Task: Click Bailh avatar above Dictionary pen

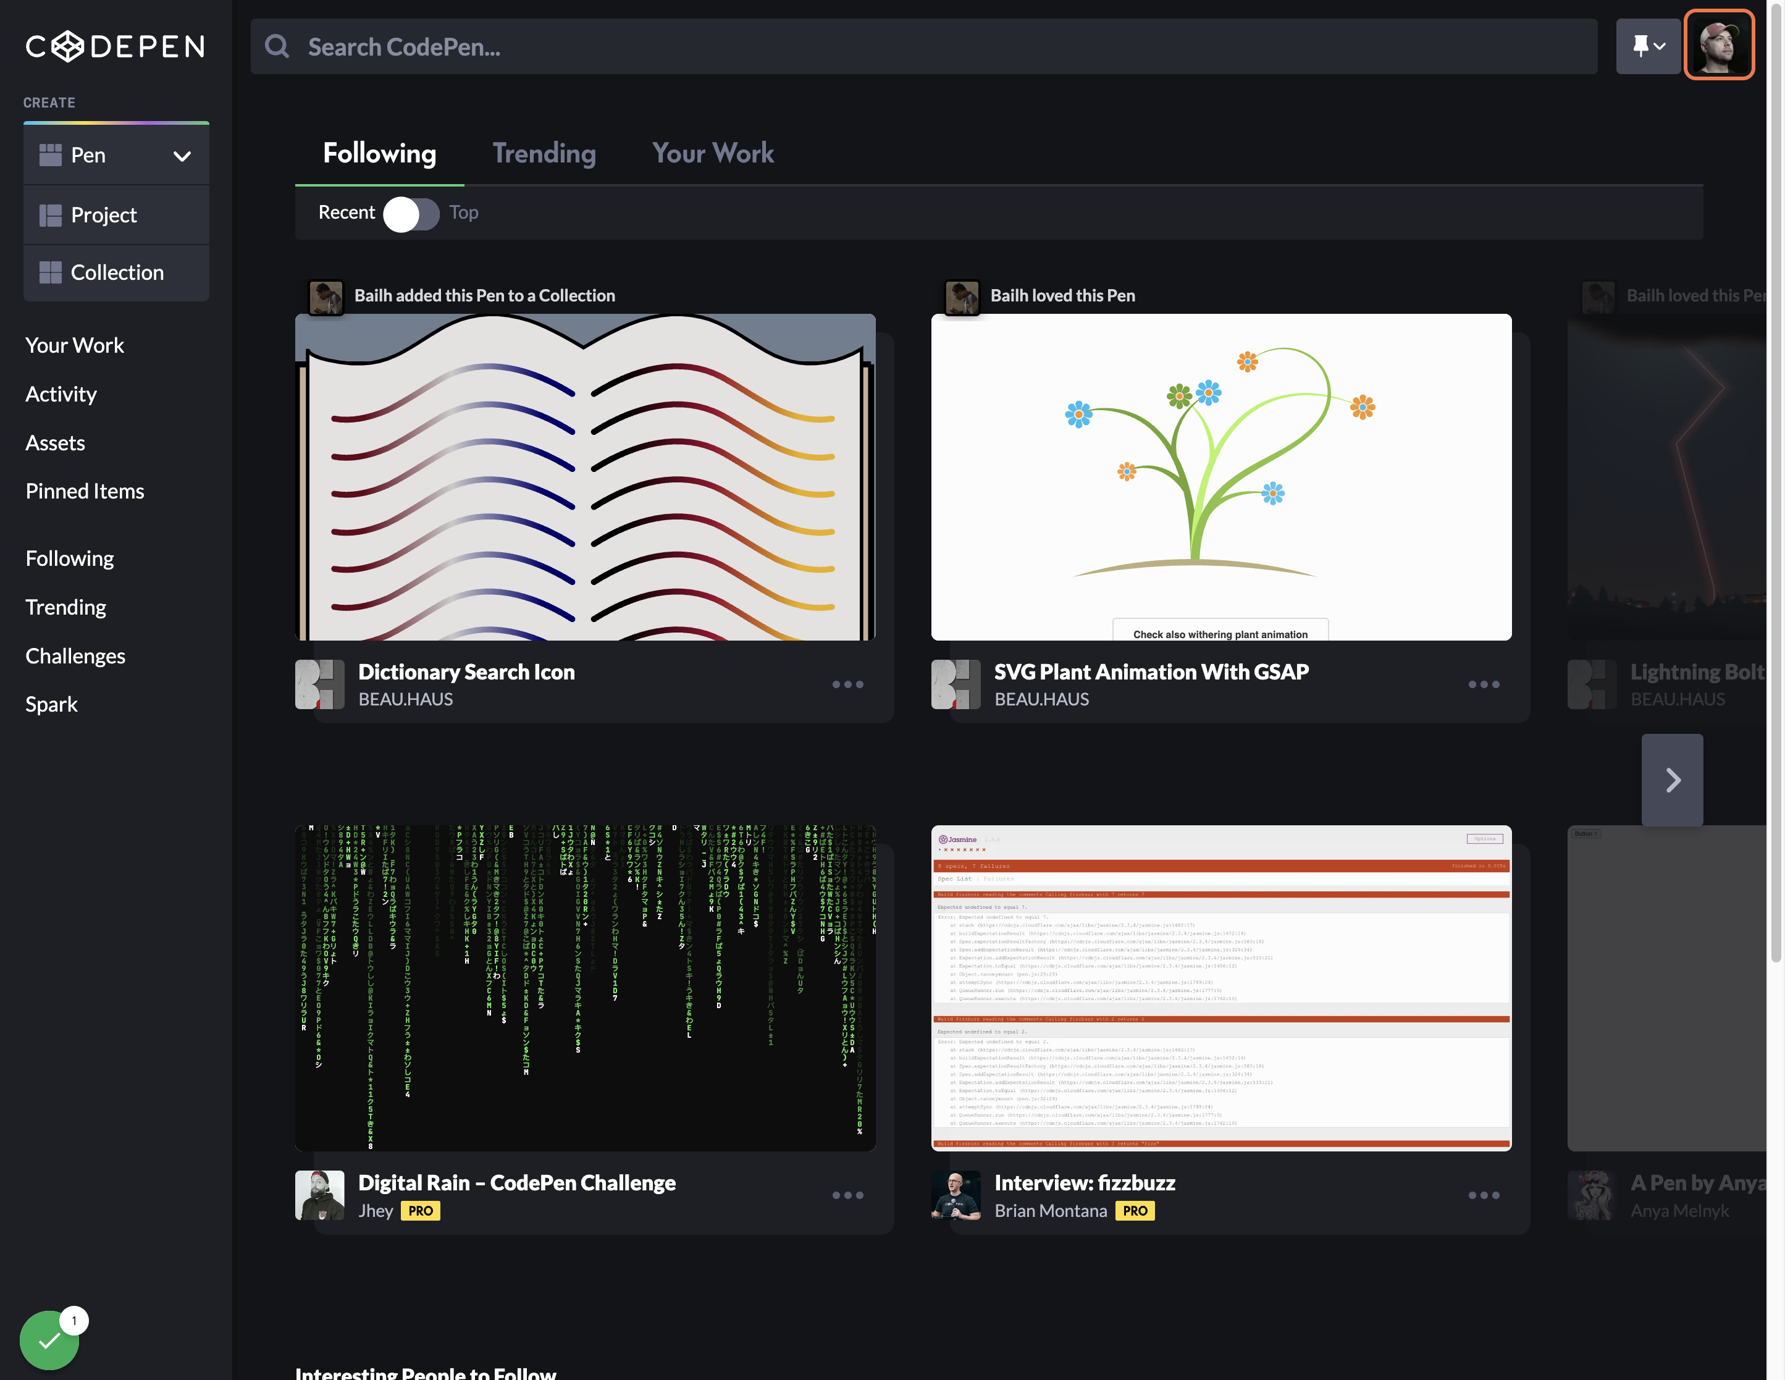Action: click(325, 297)
